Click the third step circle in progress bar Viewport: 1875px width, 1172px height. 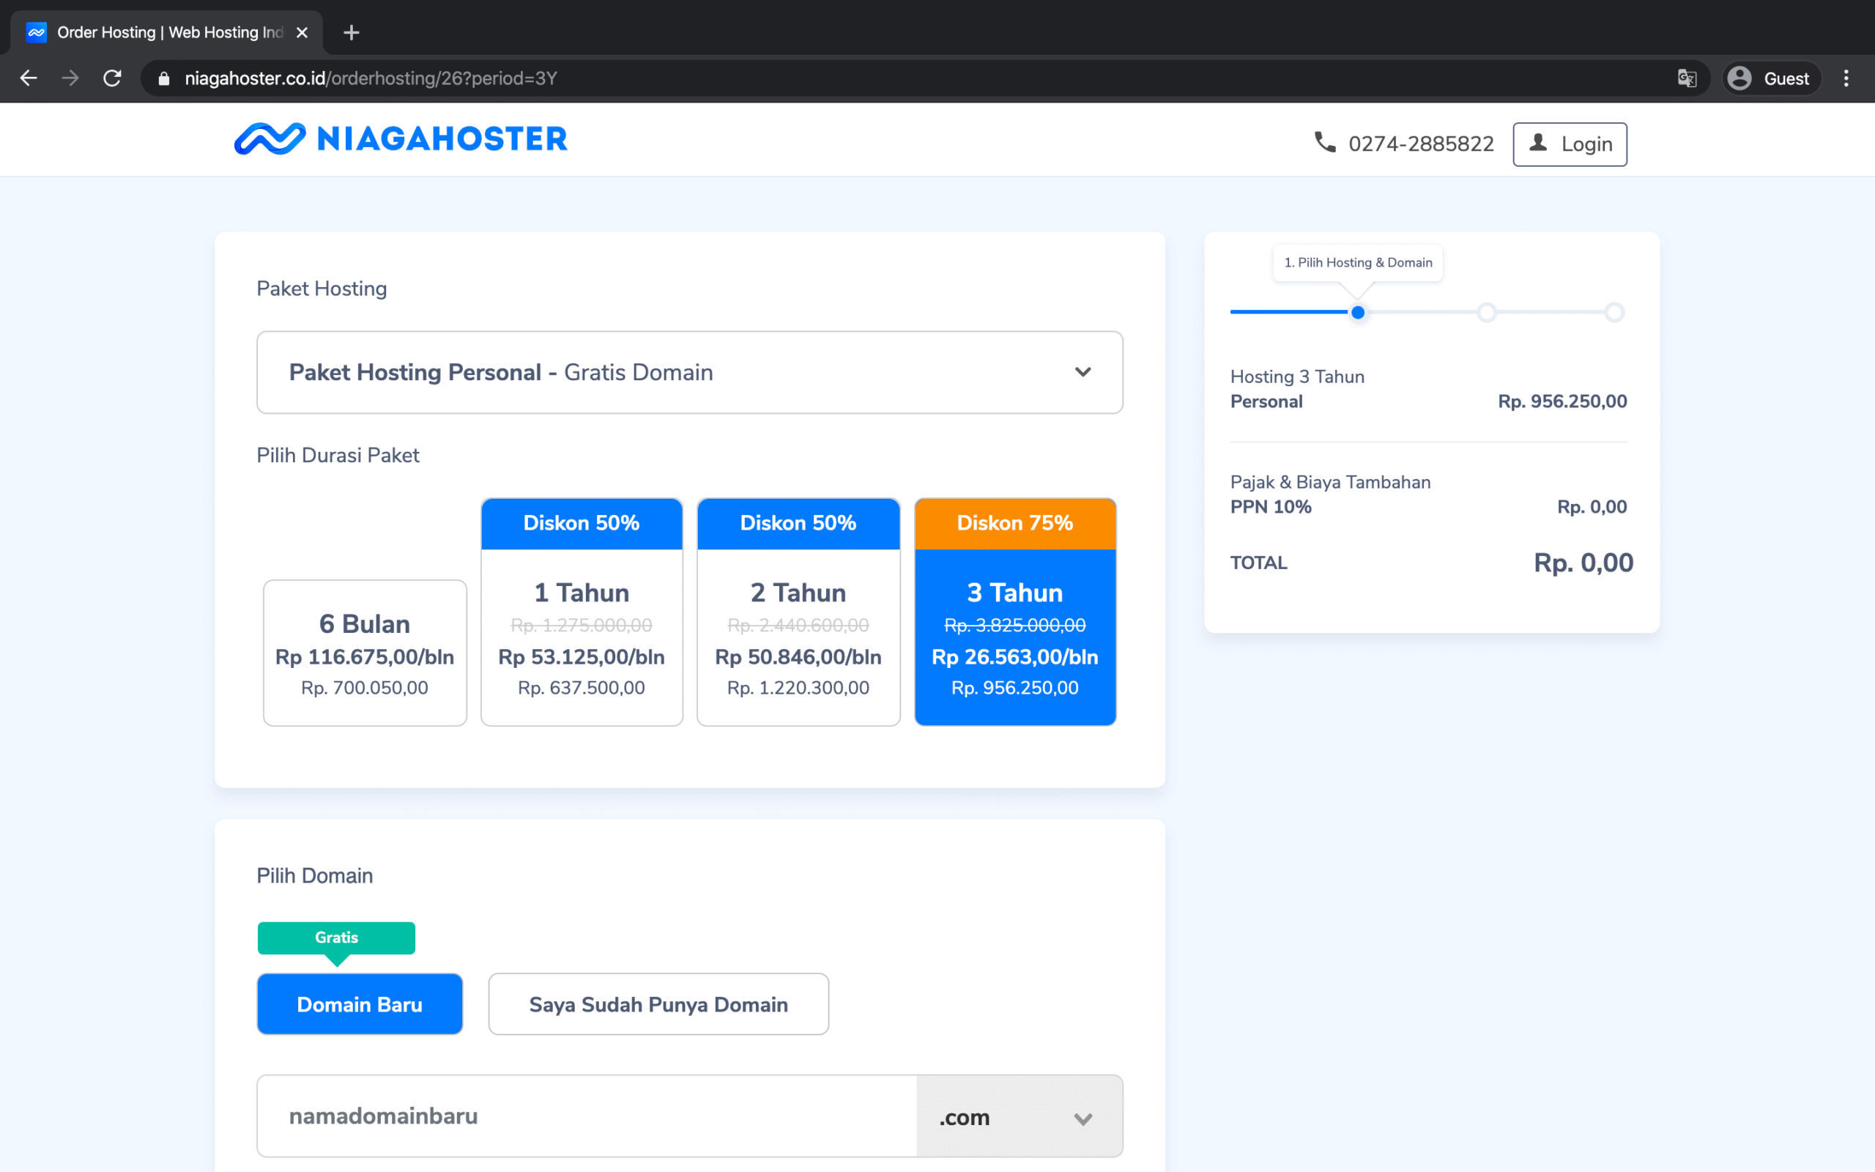(x=1614, y=312)
